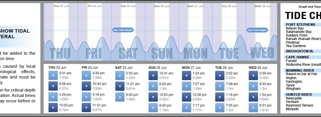
Task: Select the Sun 26 Jun graph column header
Action: click(161, 6)
